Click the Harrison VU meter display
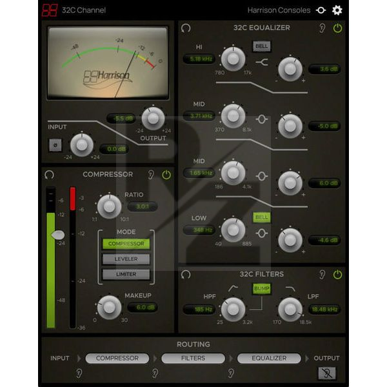Image resolution: width=387 pixels, height=387 pixels. pos(108,63)
